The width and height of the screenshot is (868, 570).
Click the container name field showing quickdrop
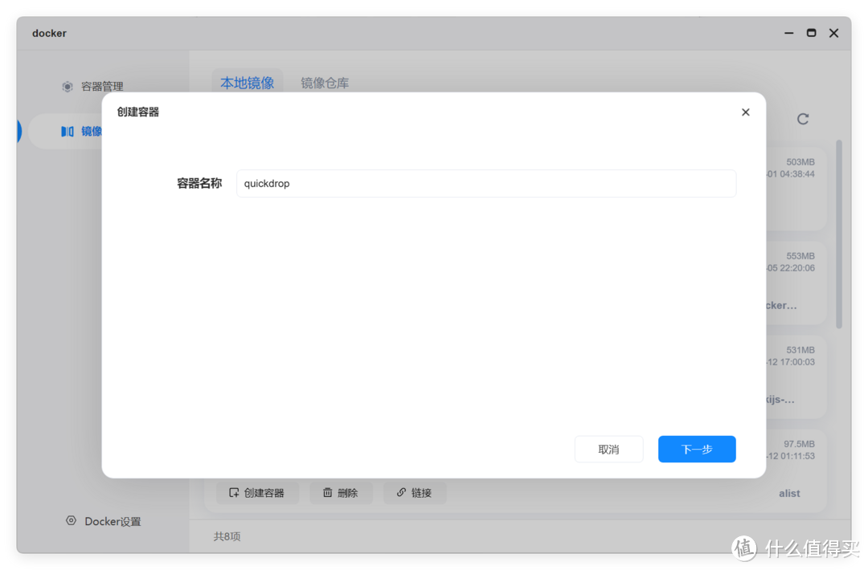[486, 183]
